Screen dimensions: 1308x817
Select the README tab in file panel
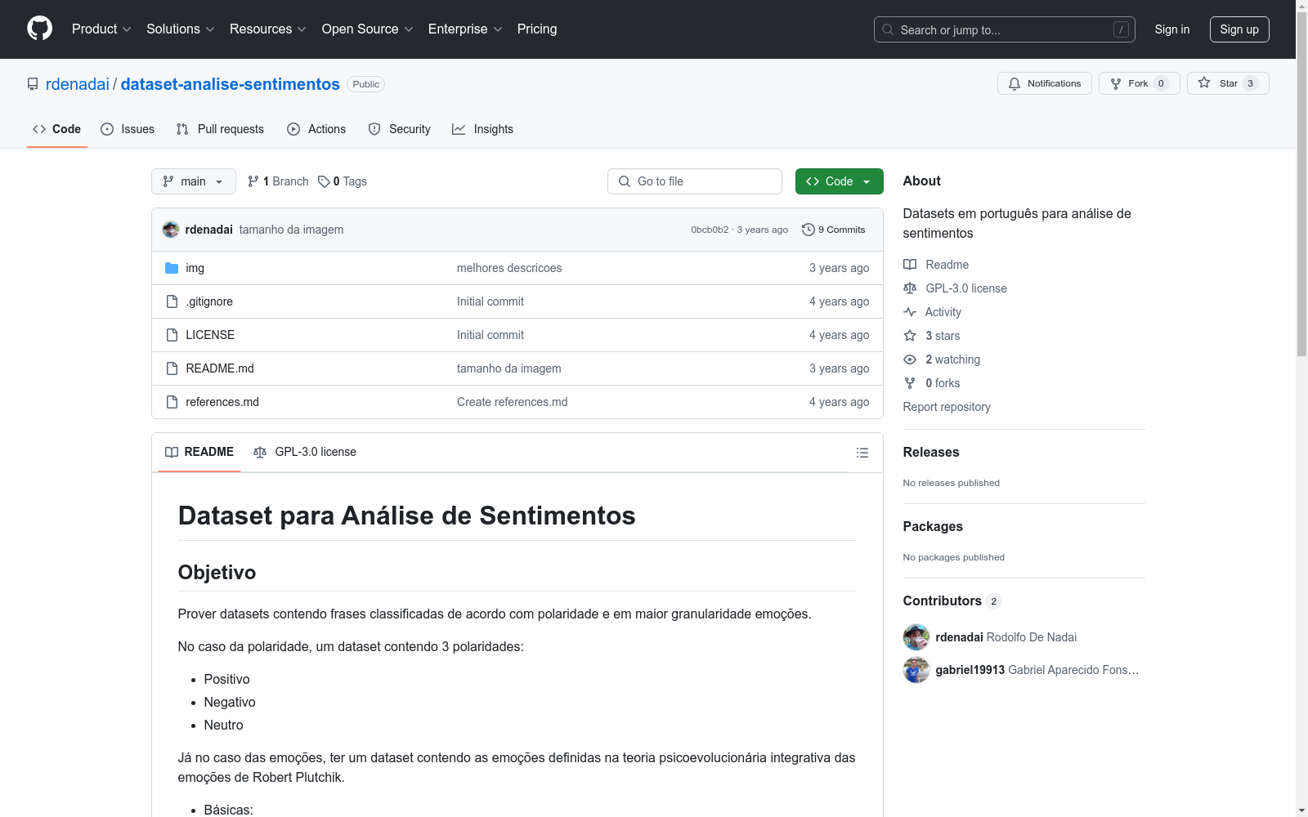[x=199, y=452]
